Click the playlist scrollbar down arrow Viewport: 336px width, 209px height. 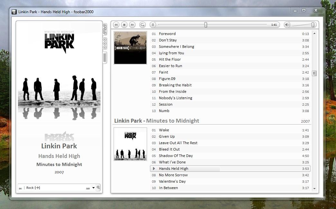tap(314, 188)
